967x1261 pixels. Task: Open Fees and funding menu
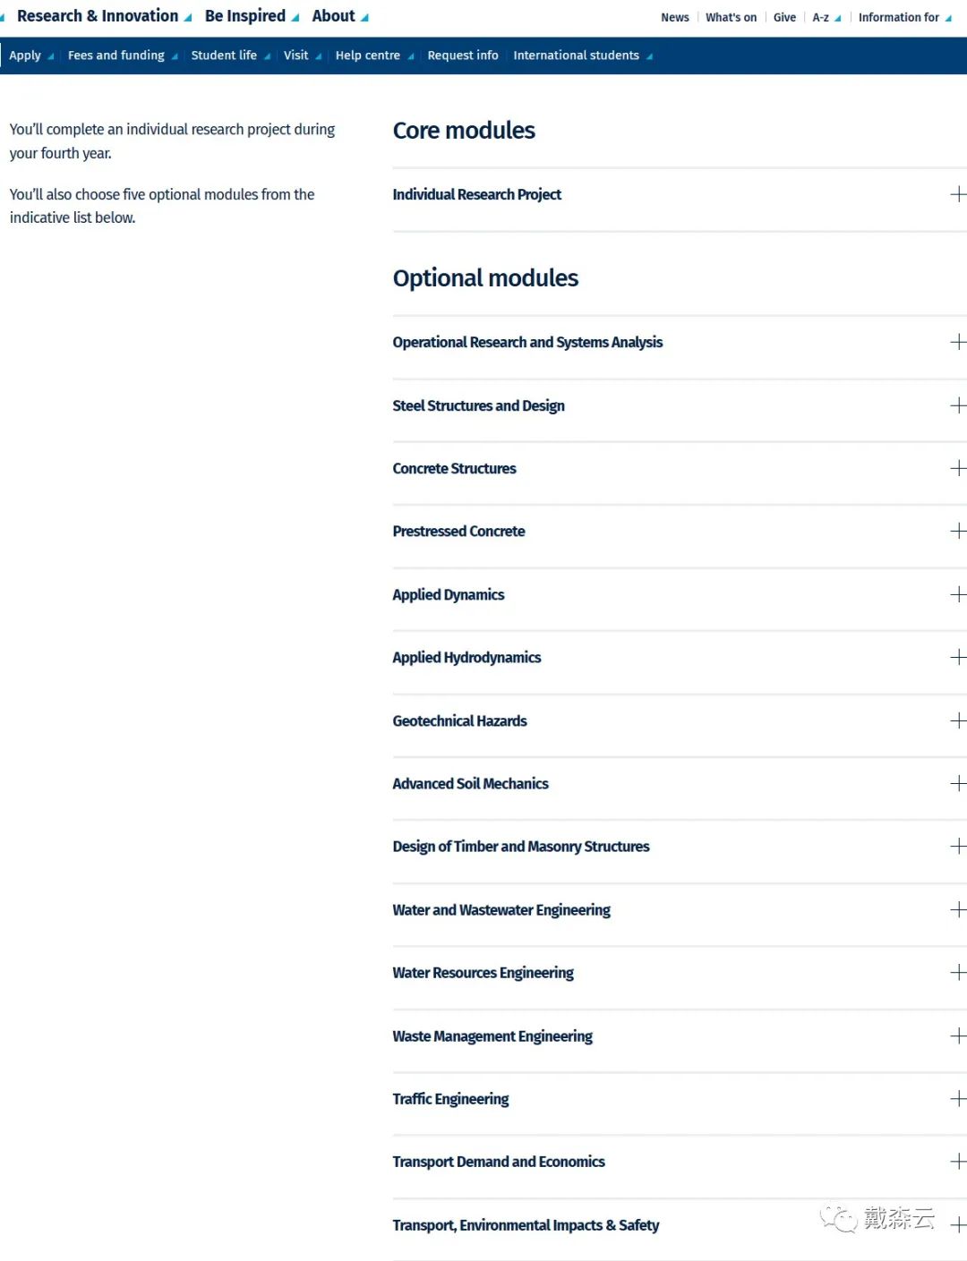123,55
